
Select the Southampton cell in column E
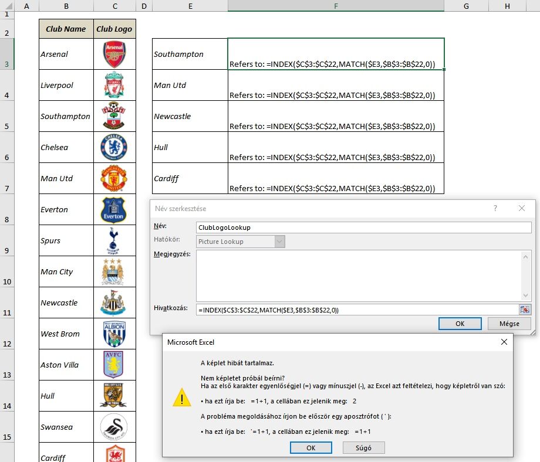(190, 54)
